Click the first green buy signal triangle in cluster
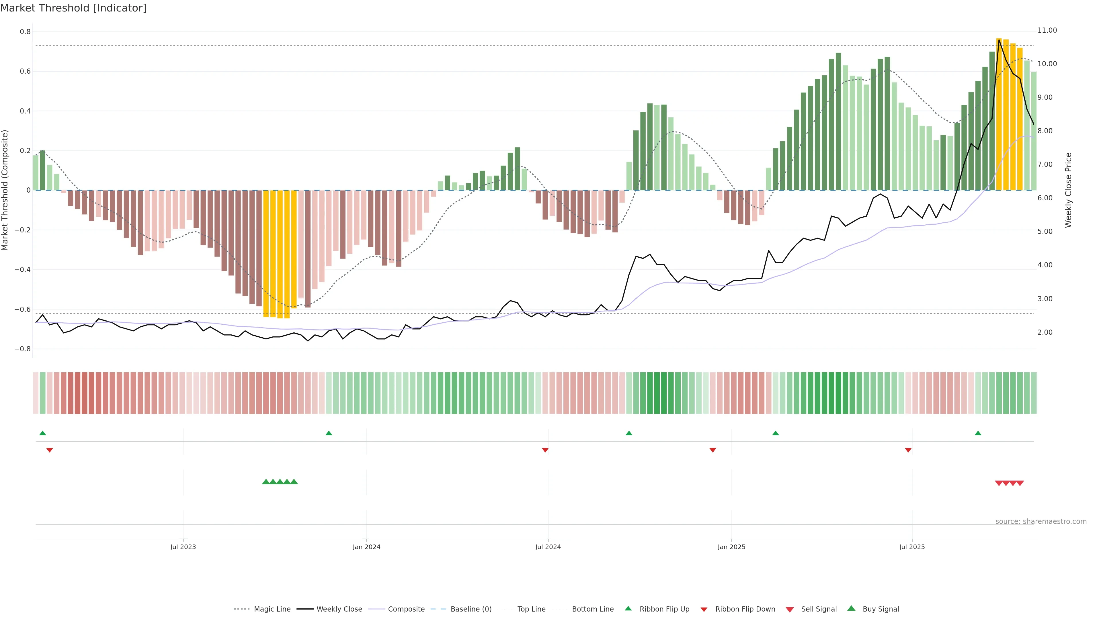Image resolution: width=1101 pixels, height=619 pixels. (266, 482)
